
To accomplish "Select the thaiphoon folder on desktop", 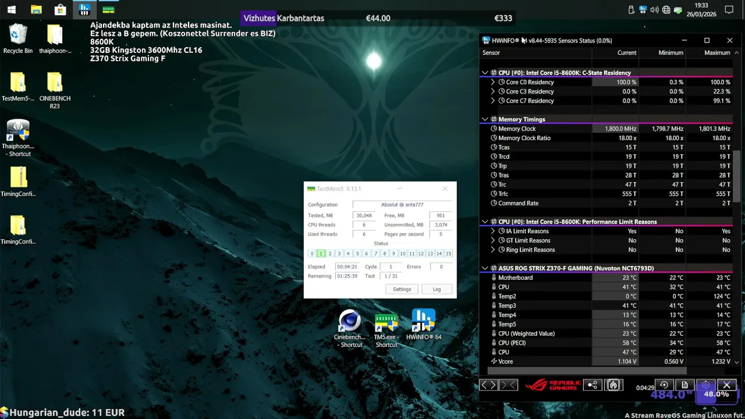I will pos(55,39).
